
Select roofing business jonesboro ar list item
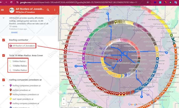[x=26, y=95]
